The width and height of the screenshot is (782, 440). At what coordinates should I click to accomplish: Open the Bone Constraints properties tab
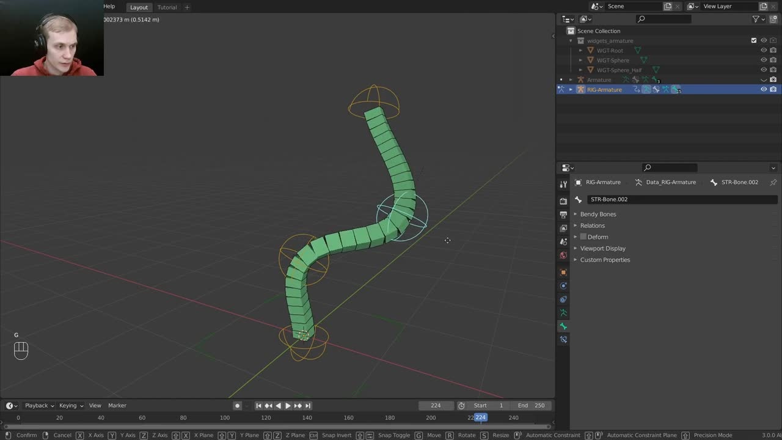[x=563, y=340]
